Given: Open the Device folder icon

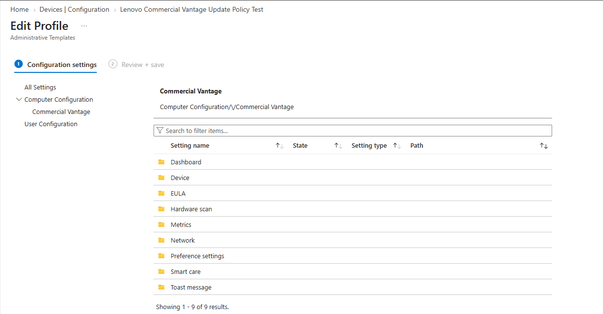Looking at the screenshot, I should pos(161,178).
